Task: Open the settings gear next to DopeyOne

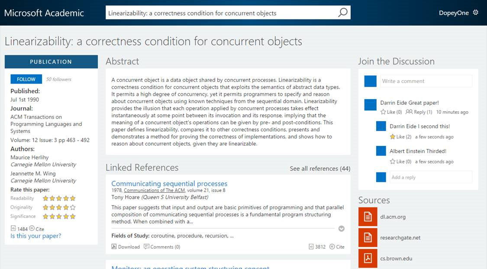Action: click(476, 13)
